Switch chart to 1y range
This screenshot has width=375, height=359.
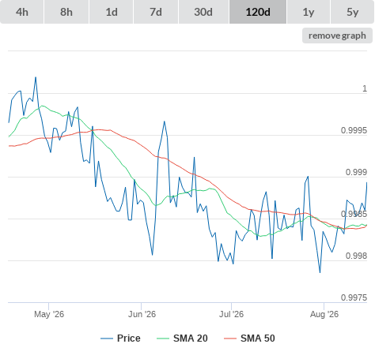pyautogui.click(x=309, y=12)
